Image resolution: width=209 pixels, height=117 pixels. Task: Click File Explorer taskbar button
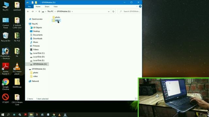pos(31,115)
